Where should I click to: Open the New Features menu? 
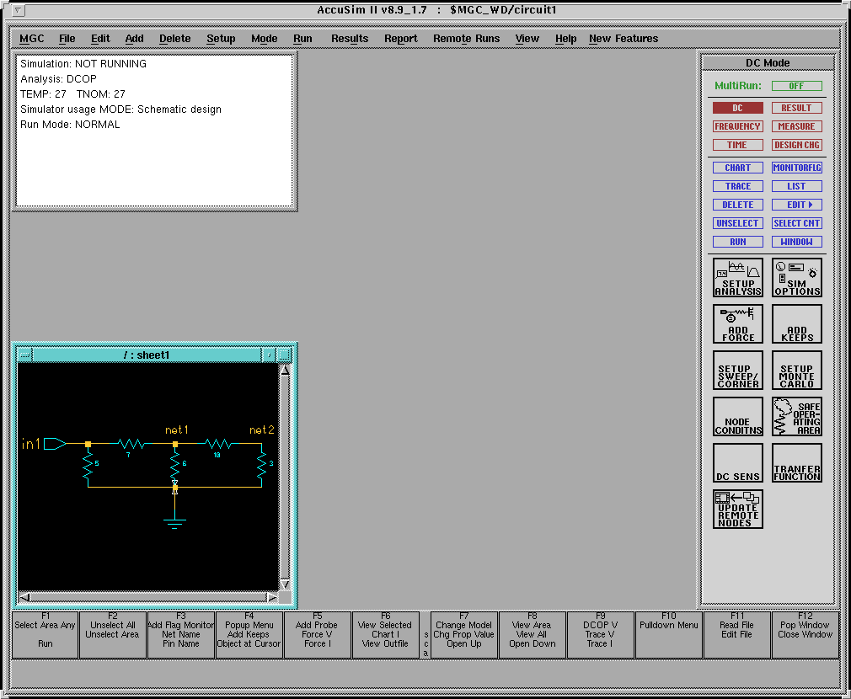623,39
